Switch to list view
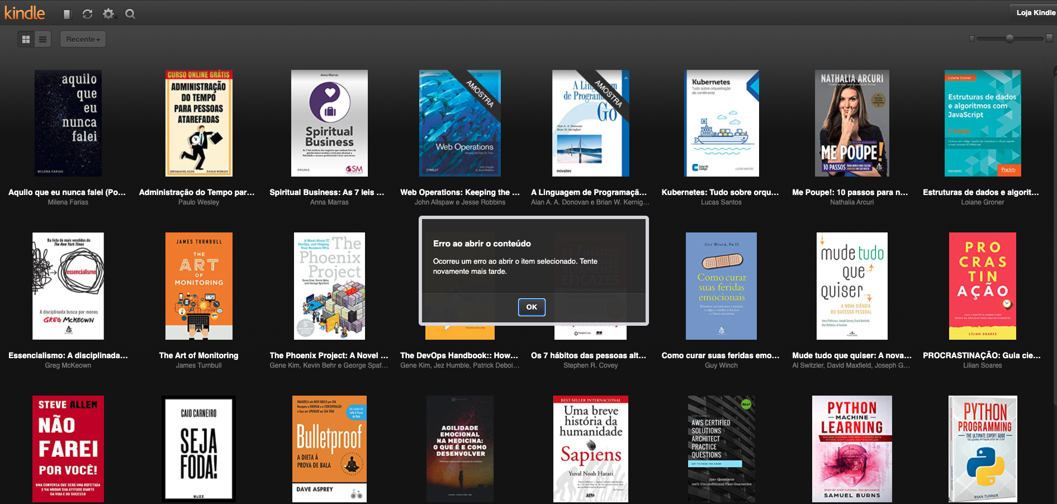Viewport: 1057px width, 504px height. 42,39
